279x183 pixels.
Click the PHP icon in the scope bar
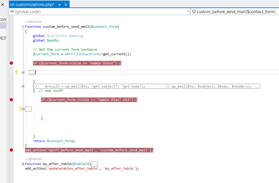(x=12, y=11)
